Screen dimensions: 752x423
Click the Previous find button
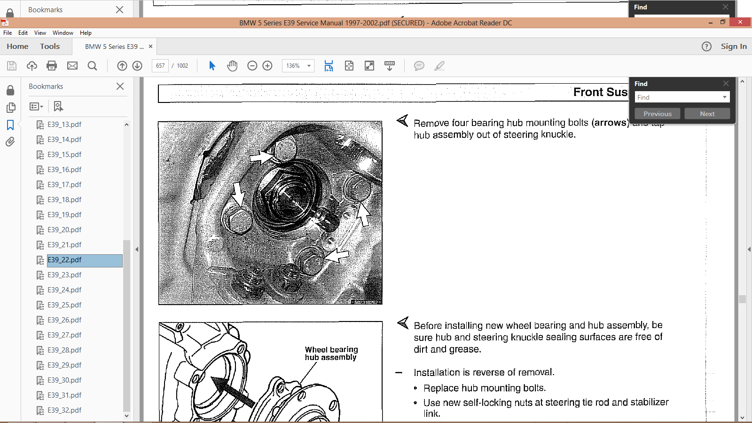[658, 114]
